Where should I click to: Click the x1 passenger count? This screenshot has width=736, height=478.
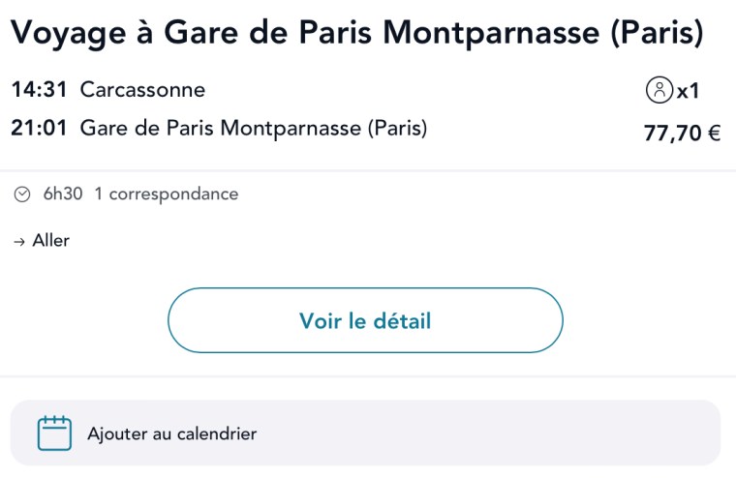click(x=688, y=92)
